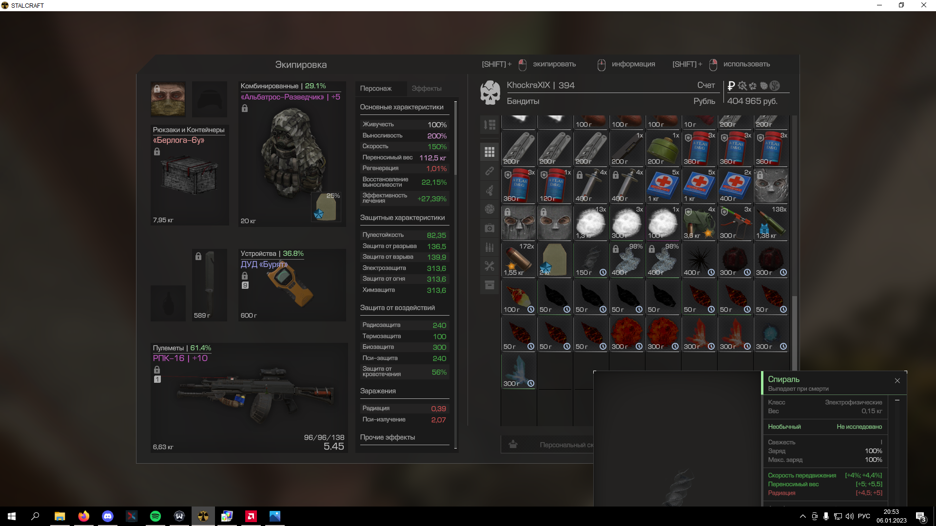Click the empty grenade equipment slot

(168, 303)
